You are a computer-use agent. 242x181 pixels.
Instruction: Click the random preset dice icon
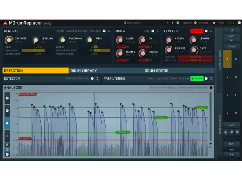[x=178, y=23]
